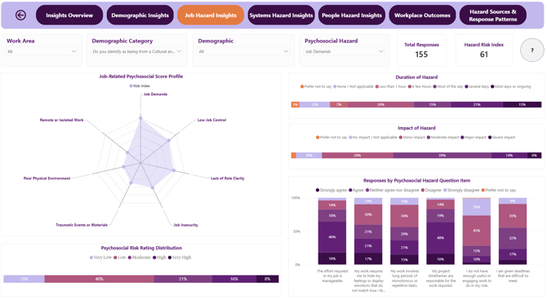Viewport: 547px width, 299px height.
Task: Click the Prefer not to say legend dot in Duration of Hazard
Action: coord(302,86)
